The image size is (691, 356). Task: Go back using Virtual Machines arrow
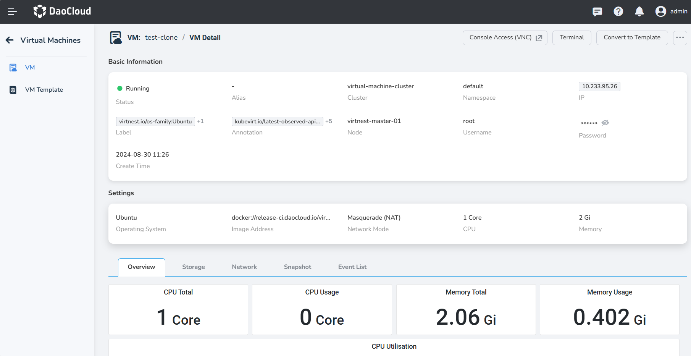[x=10, y=40]
